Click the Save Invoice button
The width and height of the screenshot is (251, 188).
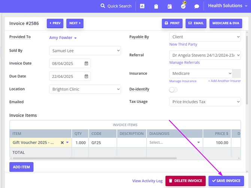(226, 181)
